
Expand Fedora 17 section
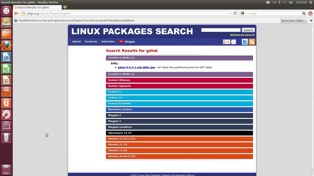coord(179,92)
